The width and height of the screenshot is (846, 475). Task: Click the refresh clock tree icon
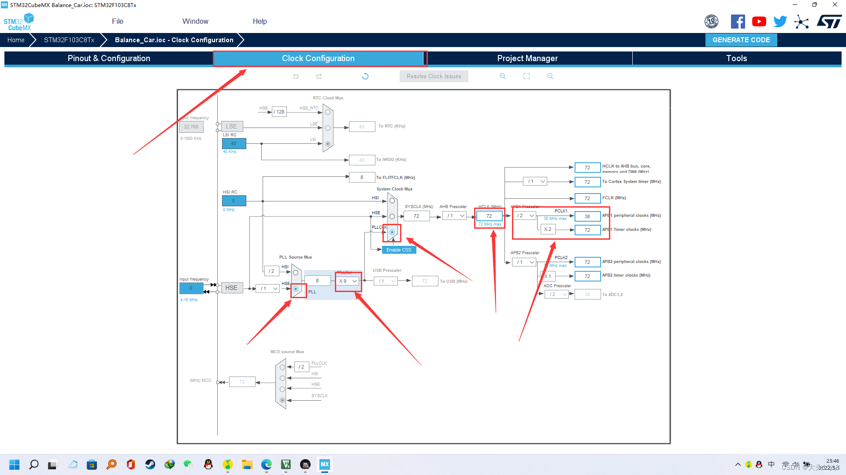point(365,76)
